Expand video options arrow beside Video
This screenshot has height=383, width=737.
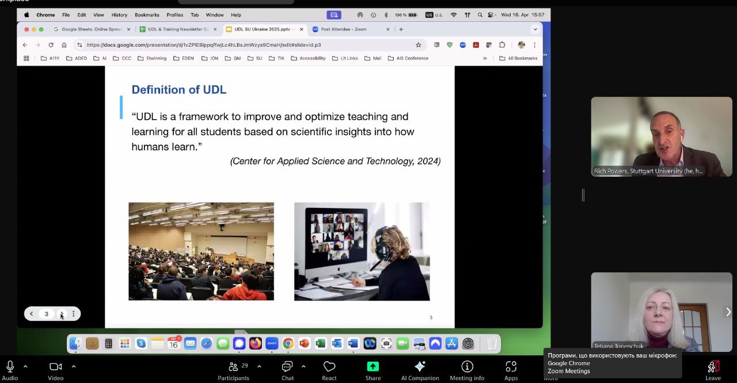pyautogui.click(x=73, y=366)
